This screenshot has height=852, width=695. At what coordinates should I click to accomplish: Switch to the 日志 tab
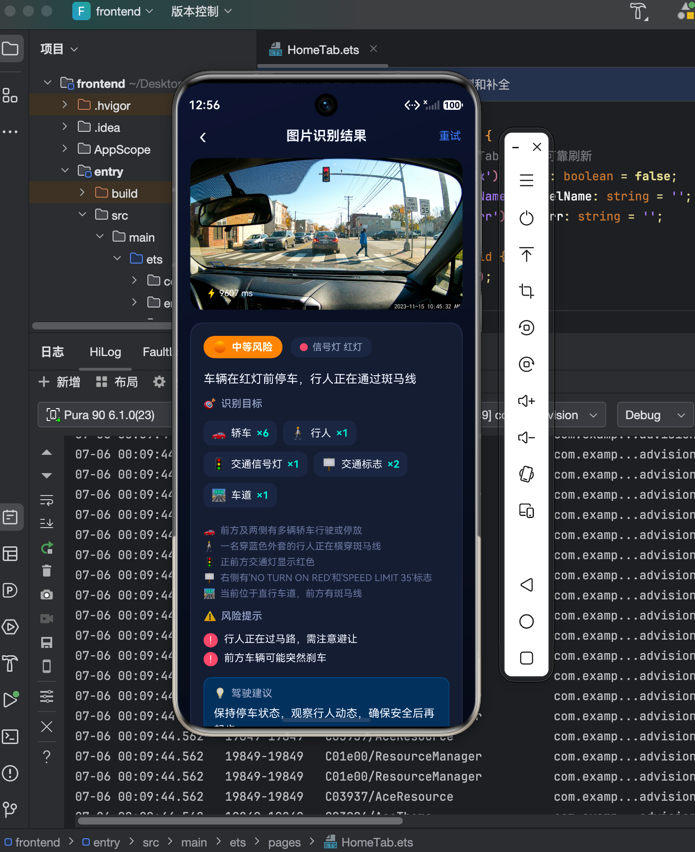[x=53, y=352]
